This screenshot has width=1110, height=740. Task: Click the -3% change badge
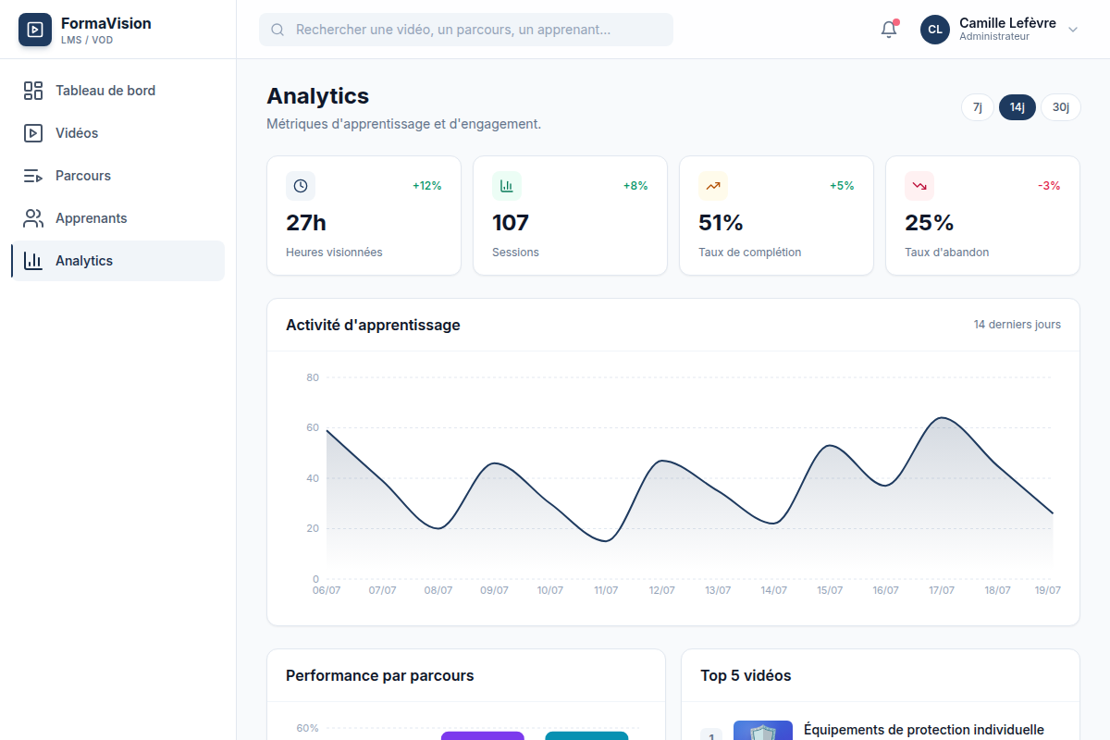click(x=1049, y=186)
